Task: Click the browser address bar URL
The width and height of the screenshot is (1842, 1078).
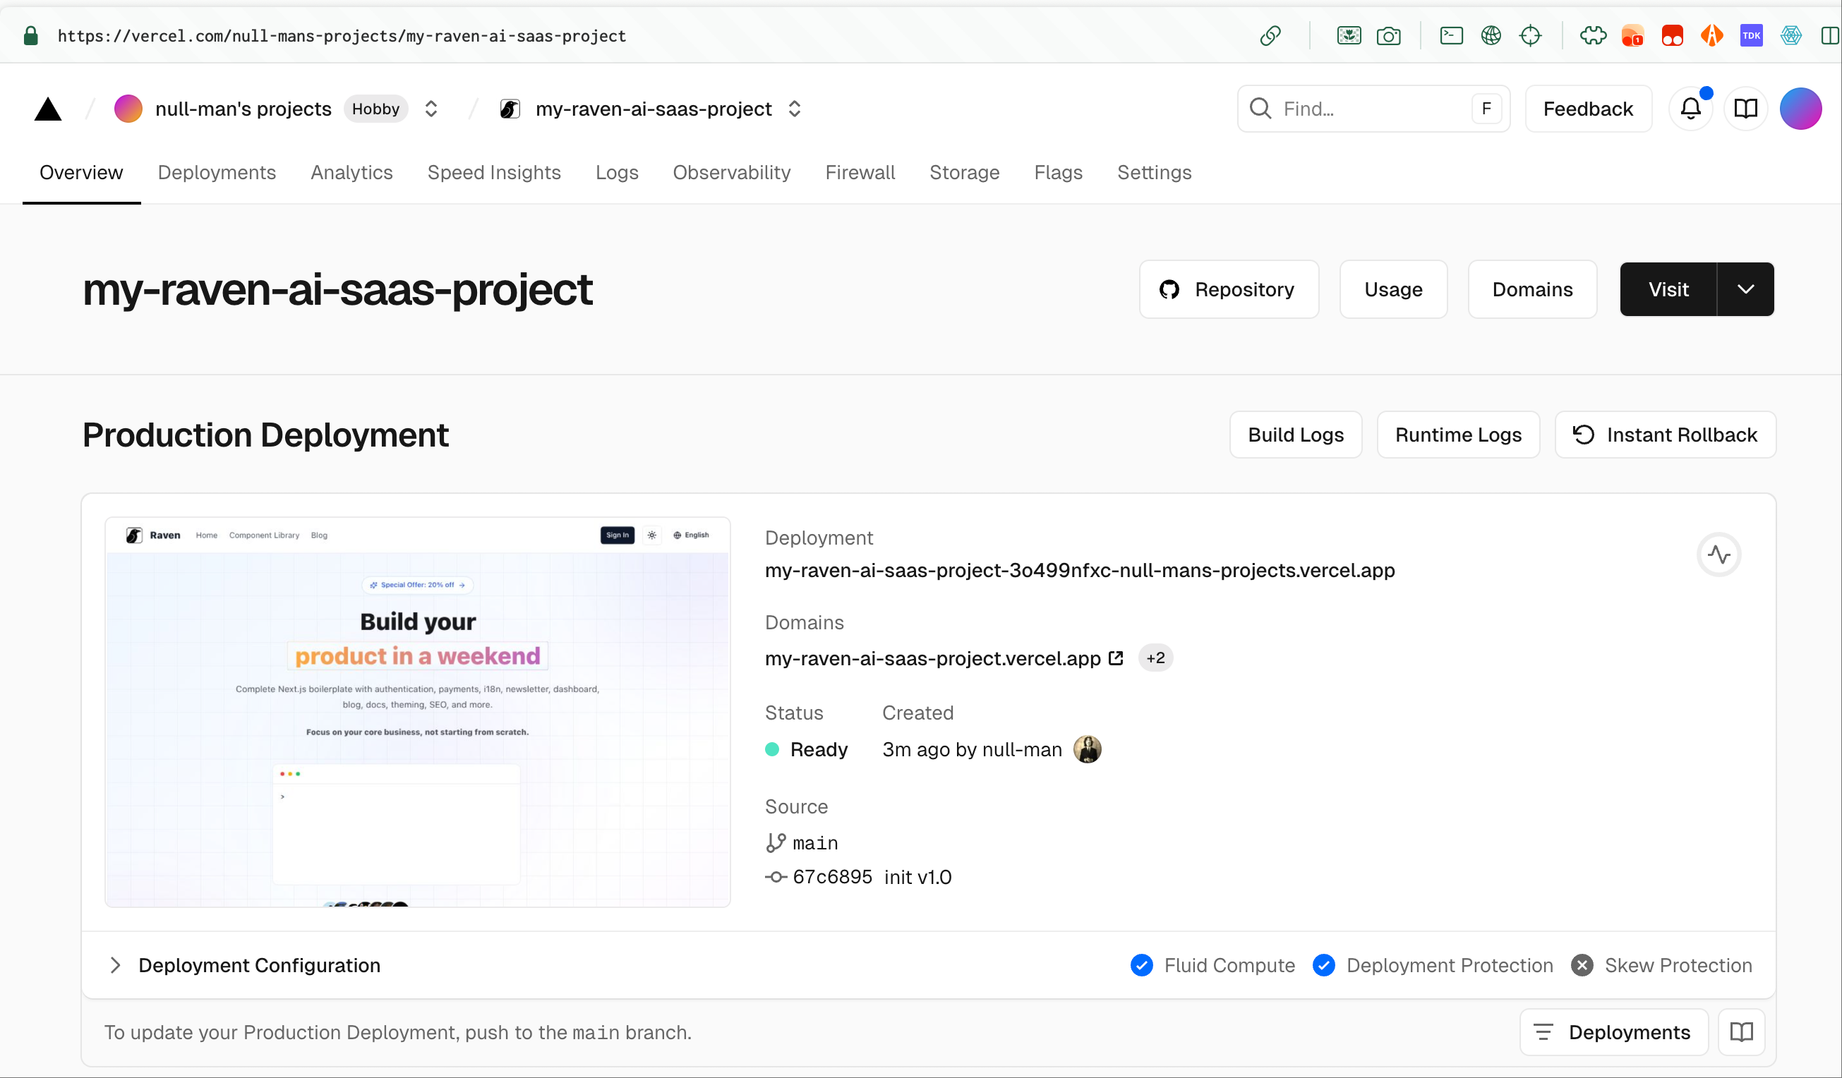Action: (x=342, y=35)
